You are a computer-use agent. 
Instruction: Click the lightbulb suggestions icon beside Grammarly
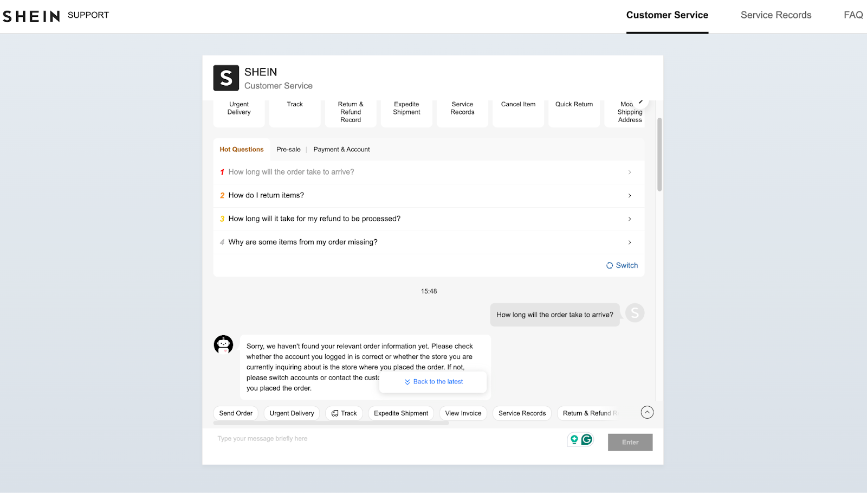(x=574, y=439)
